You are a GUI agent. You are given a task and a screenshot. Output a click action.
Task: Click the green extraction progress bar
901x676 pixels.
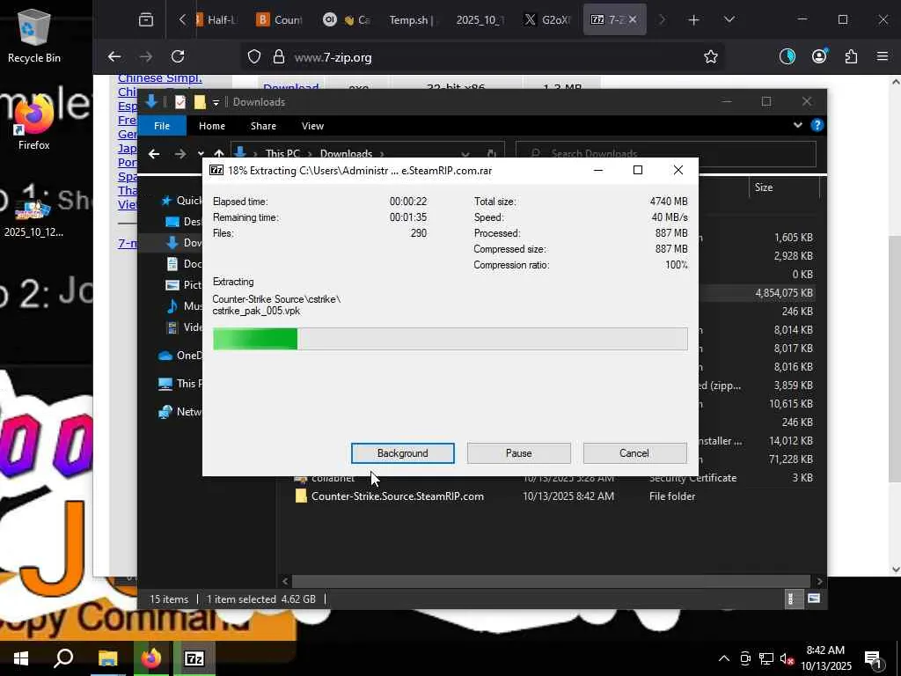tap(450, 339)
